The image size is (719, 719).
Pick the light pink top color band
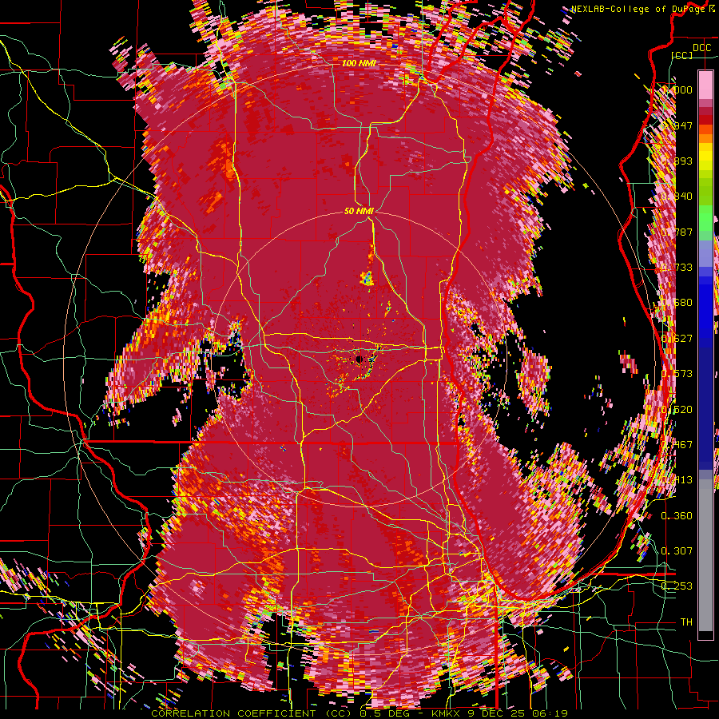click(705, 85)
